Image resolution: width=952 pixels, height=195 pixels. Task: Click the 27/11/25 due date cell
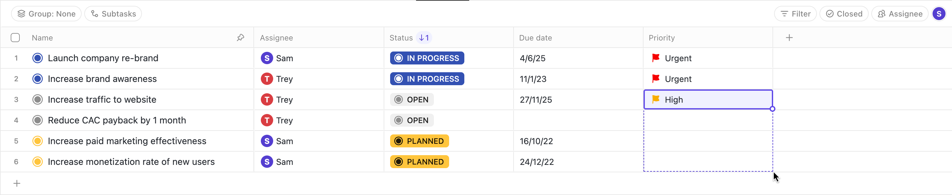pyautogui.click(x=536, y=100)
